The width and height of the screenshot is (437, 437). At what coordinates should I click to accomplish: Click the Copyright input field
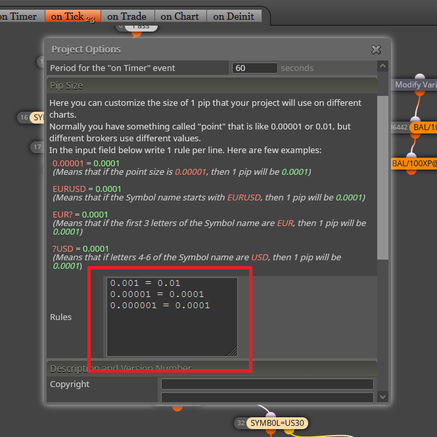click(267, 384)
